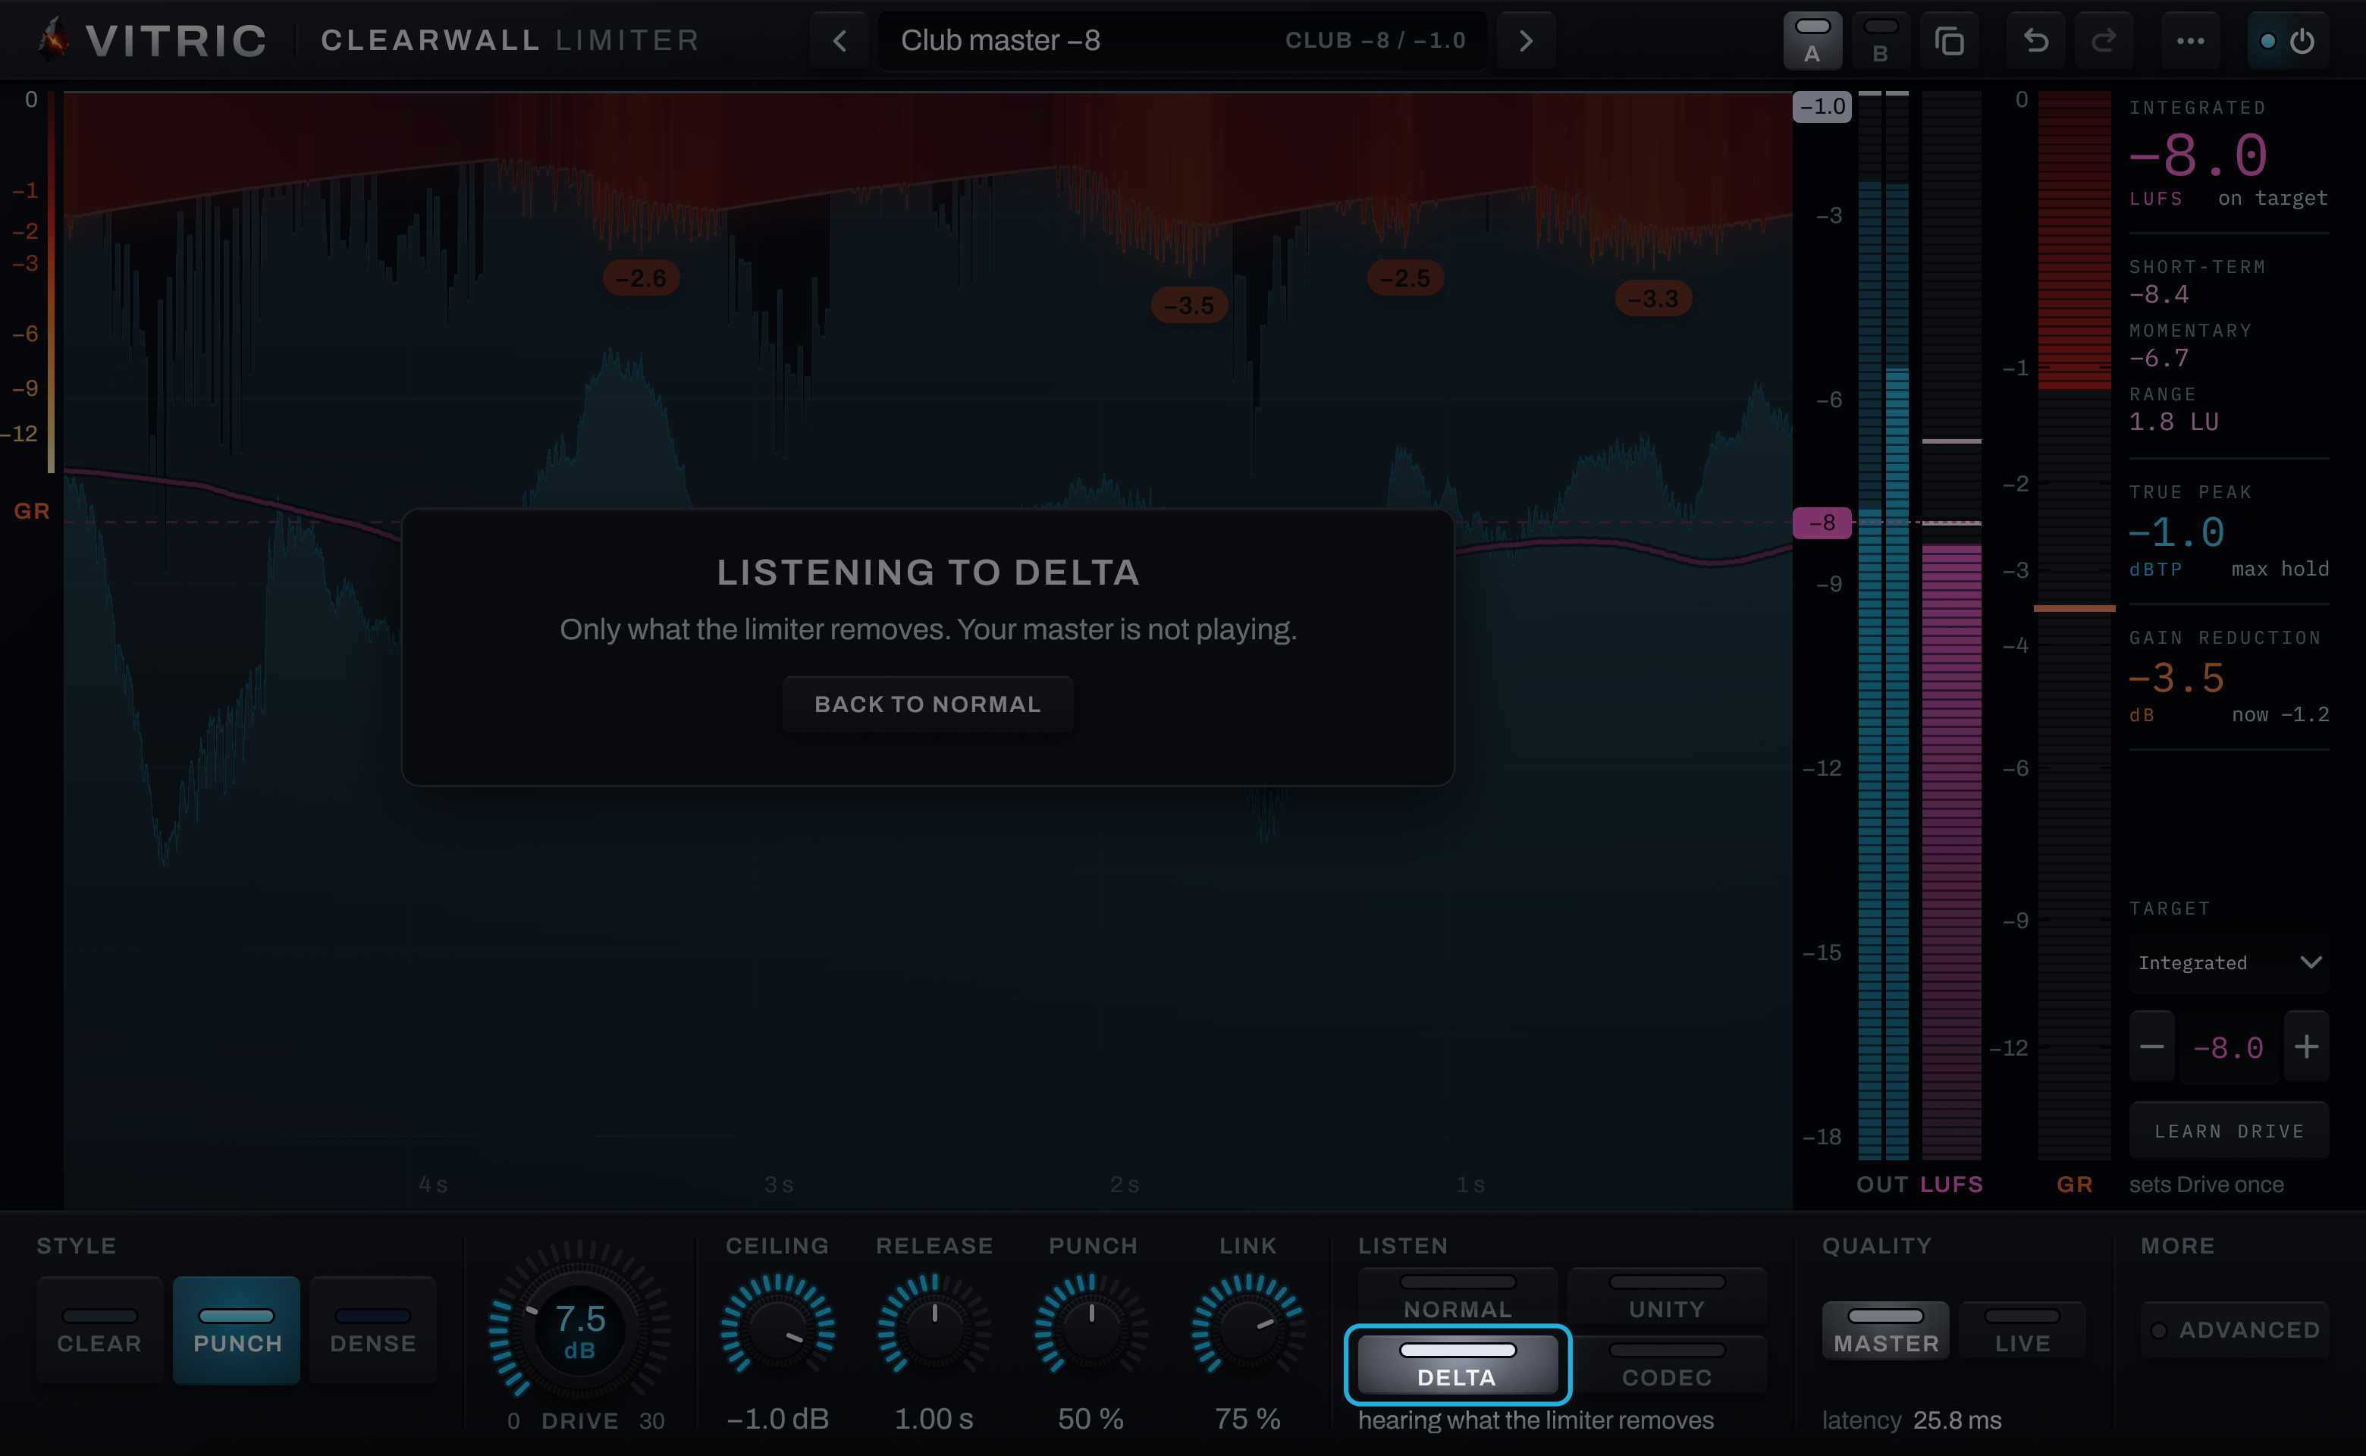Click the Learn Drive button
The image size is (2366, 1456).
[x=2229, y=1131]
